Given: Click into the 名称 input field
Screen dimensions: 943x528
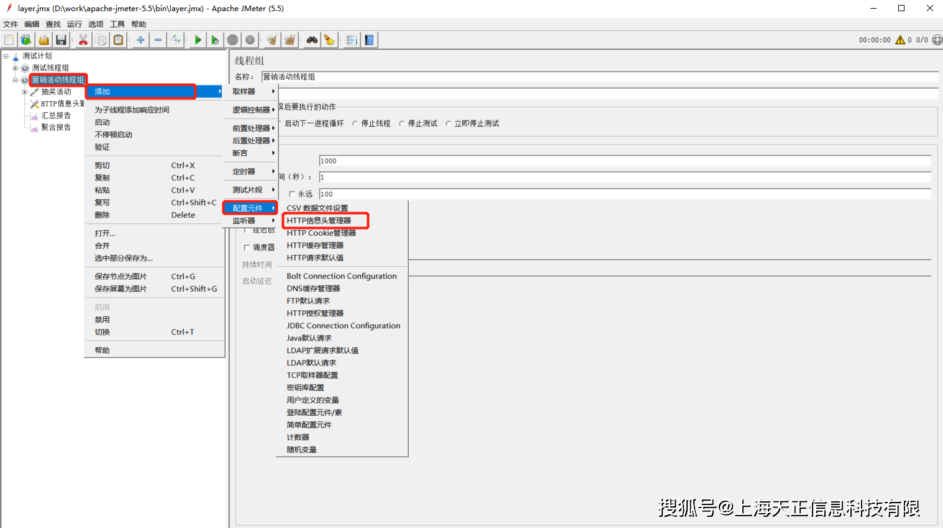Looking at the screenshot, I should coord(599,77).
